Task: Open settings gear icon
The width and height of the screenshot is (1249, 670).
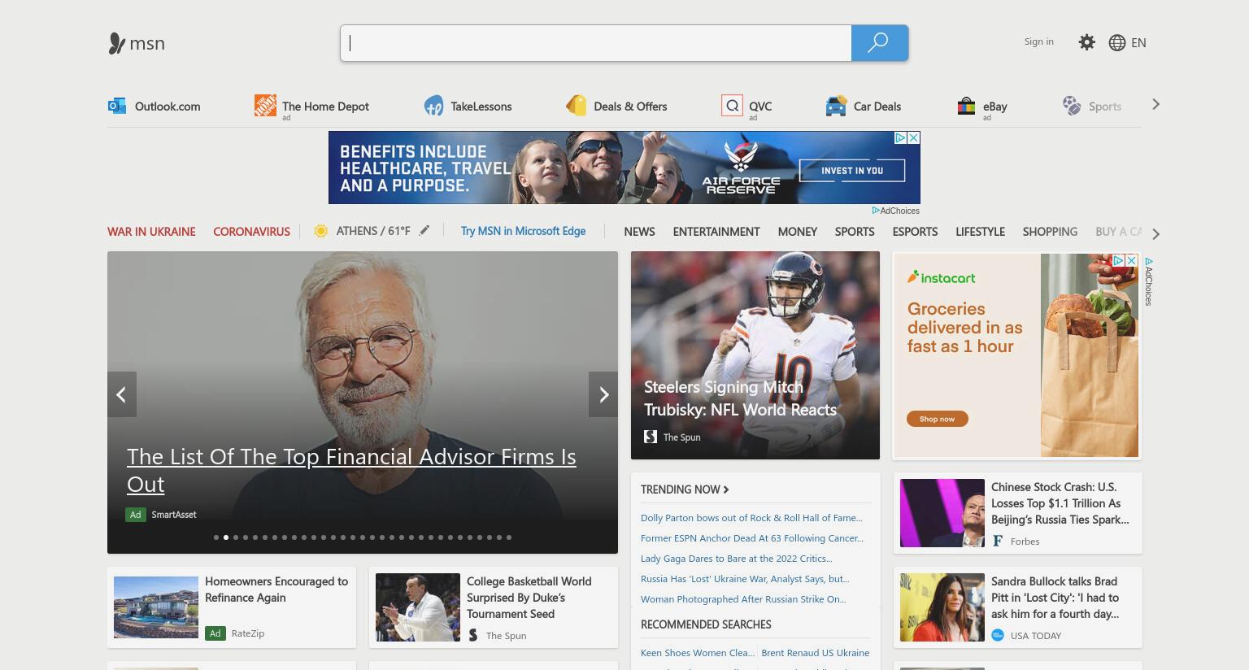Action: pos(1086,42)
